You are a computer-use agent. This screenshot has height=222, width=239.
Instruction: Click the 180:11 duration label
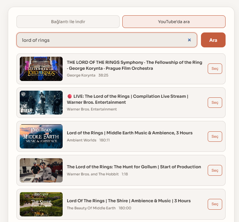(x=104, y=140)
